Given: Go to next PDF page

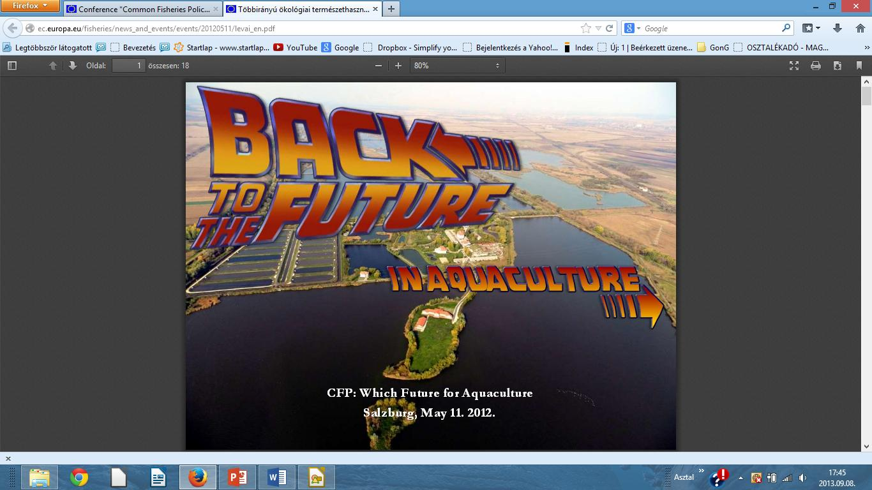Looking at the screenshot, I should [x=72, y=66].
